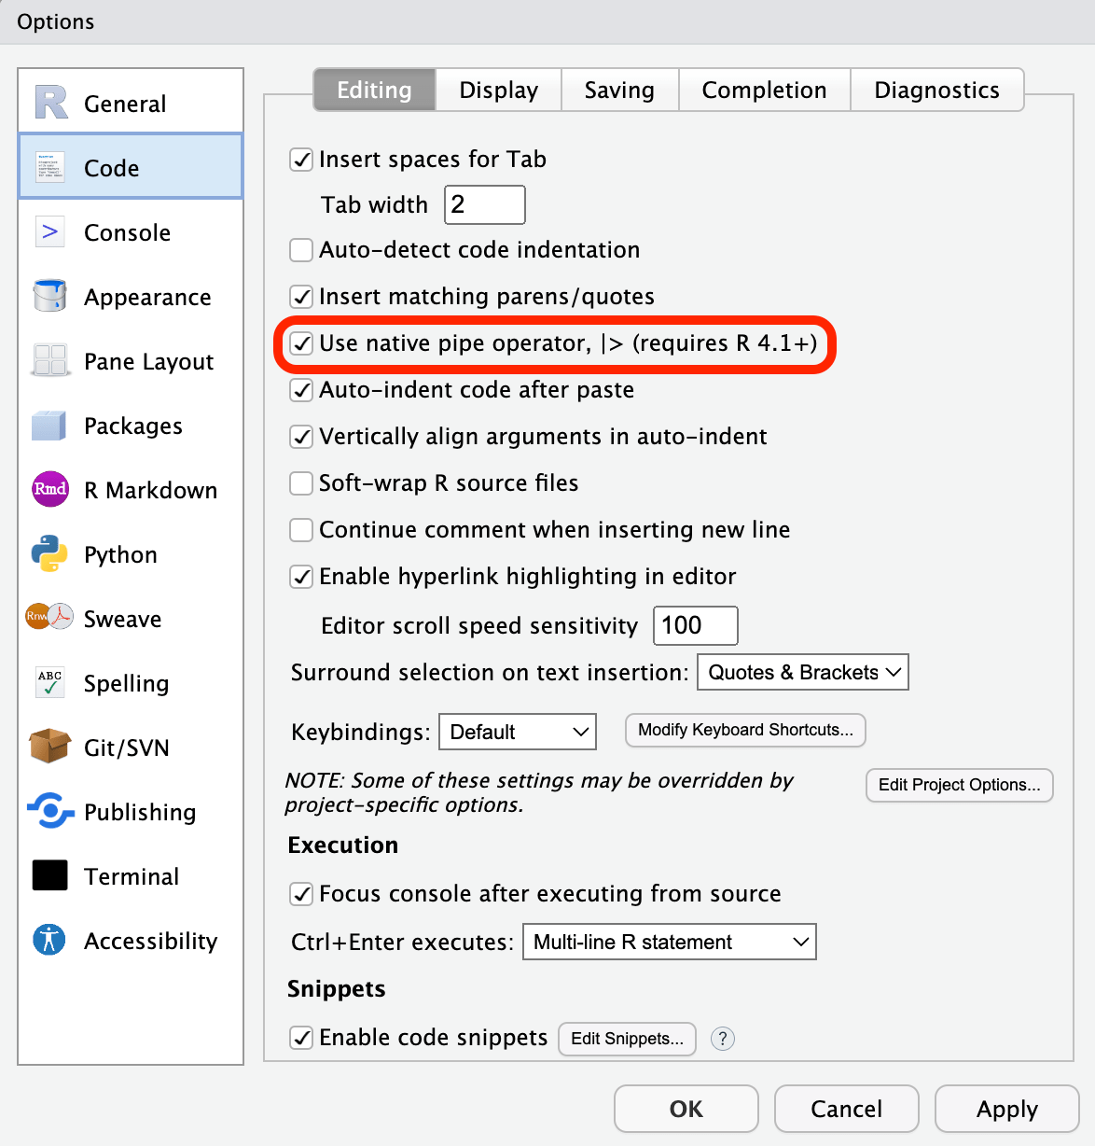Click the Modify Keyboard Shortcuts button
This screenshot has width=1095, height=1146.
(x=744, y=731)
